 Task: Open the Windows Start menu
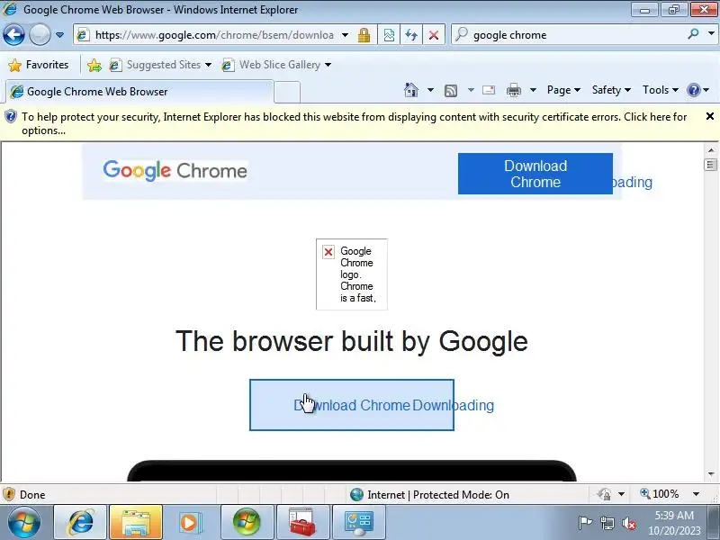click(24, 522)
